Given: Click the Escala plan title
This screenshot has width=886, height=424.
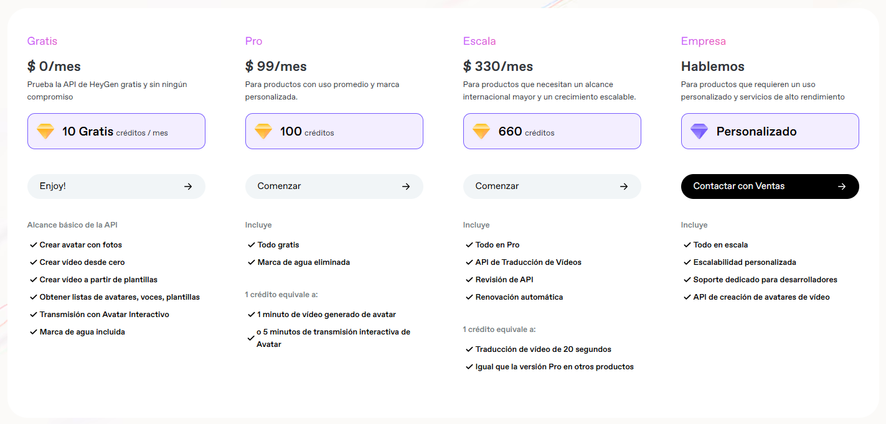Looking at the screenshot, I should tap(479, 41).
